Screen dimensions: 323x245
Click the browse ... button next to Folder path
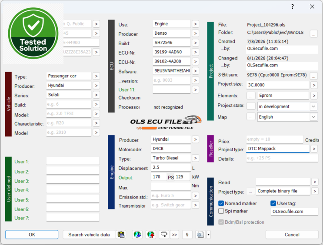(314, 34)
